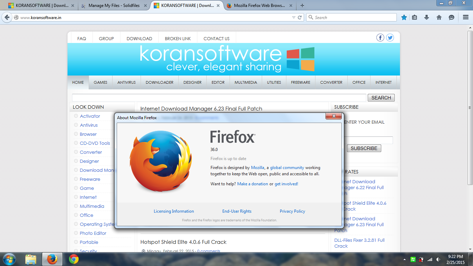The image size is (473, 266).
Task: Switch to Mozilla Firefox Web Browser tab
Action: click(260, 6)
